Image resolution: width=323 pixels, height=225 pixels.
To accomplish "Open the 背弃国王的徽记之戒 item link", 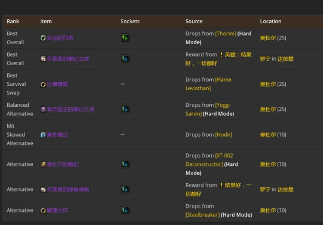I will pos(71,109).
